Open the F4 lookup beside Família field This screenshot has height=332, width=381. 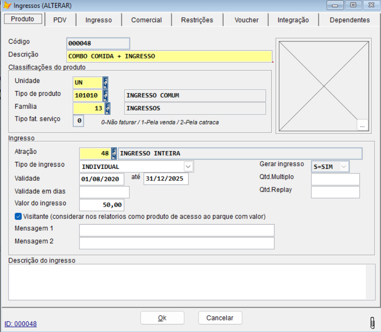click(108, 108)
